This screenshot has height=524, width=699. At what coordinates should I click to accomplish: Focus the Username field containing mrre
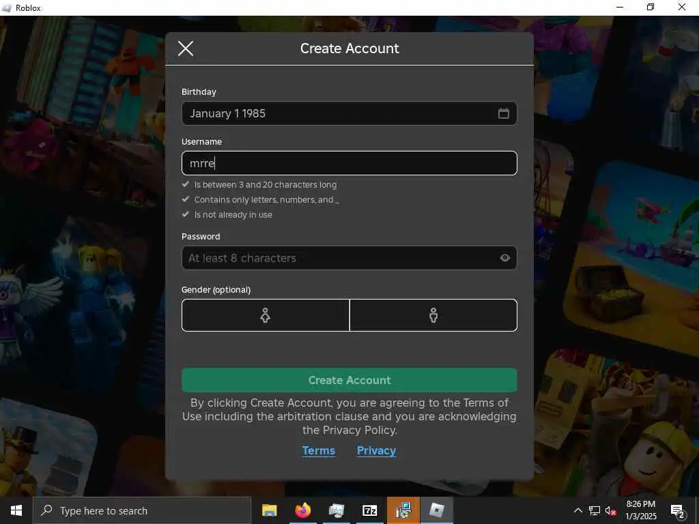tap(349, 163)
